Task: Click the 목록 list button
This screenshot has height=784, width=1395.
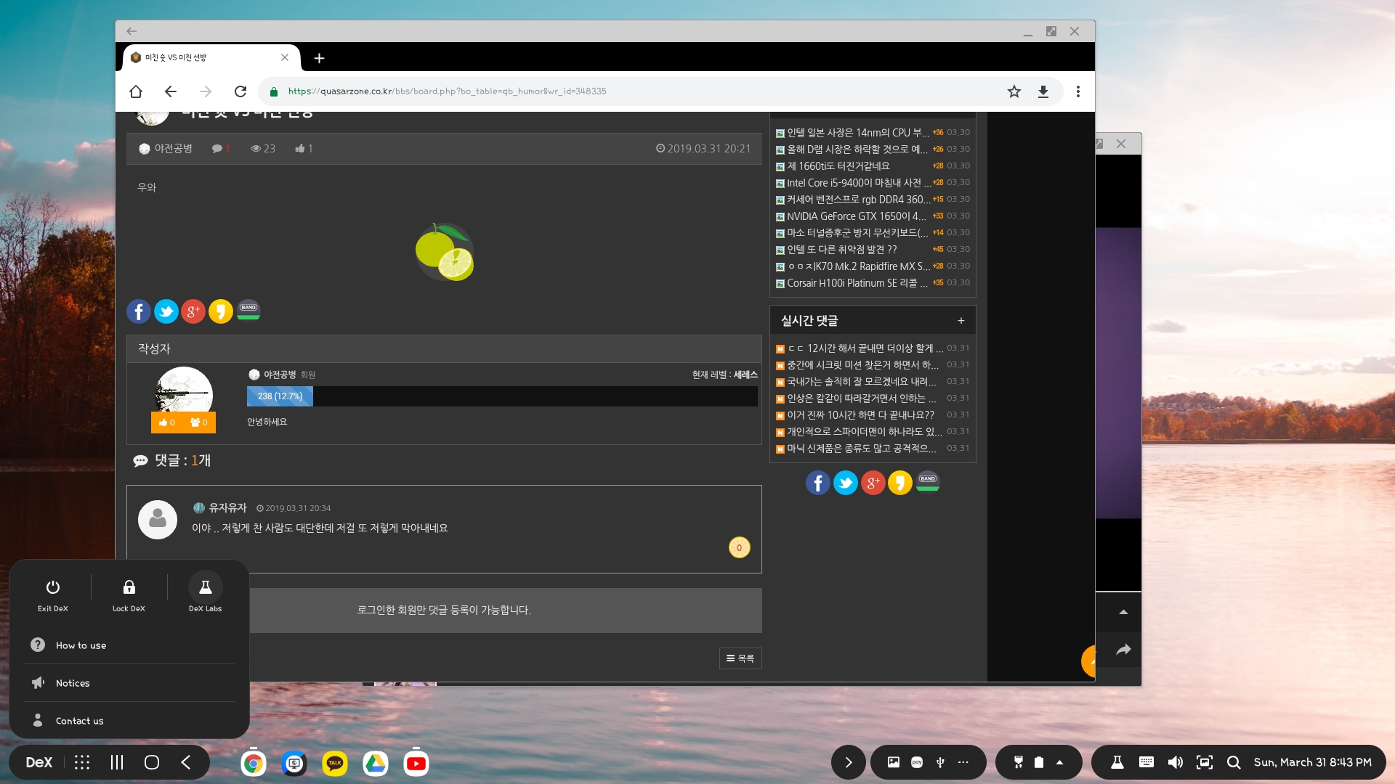Action: 740,658
